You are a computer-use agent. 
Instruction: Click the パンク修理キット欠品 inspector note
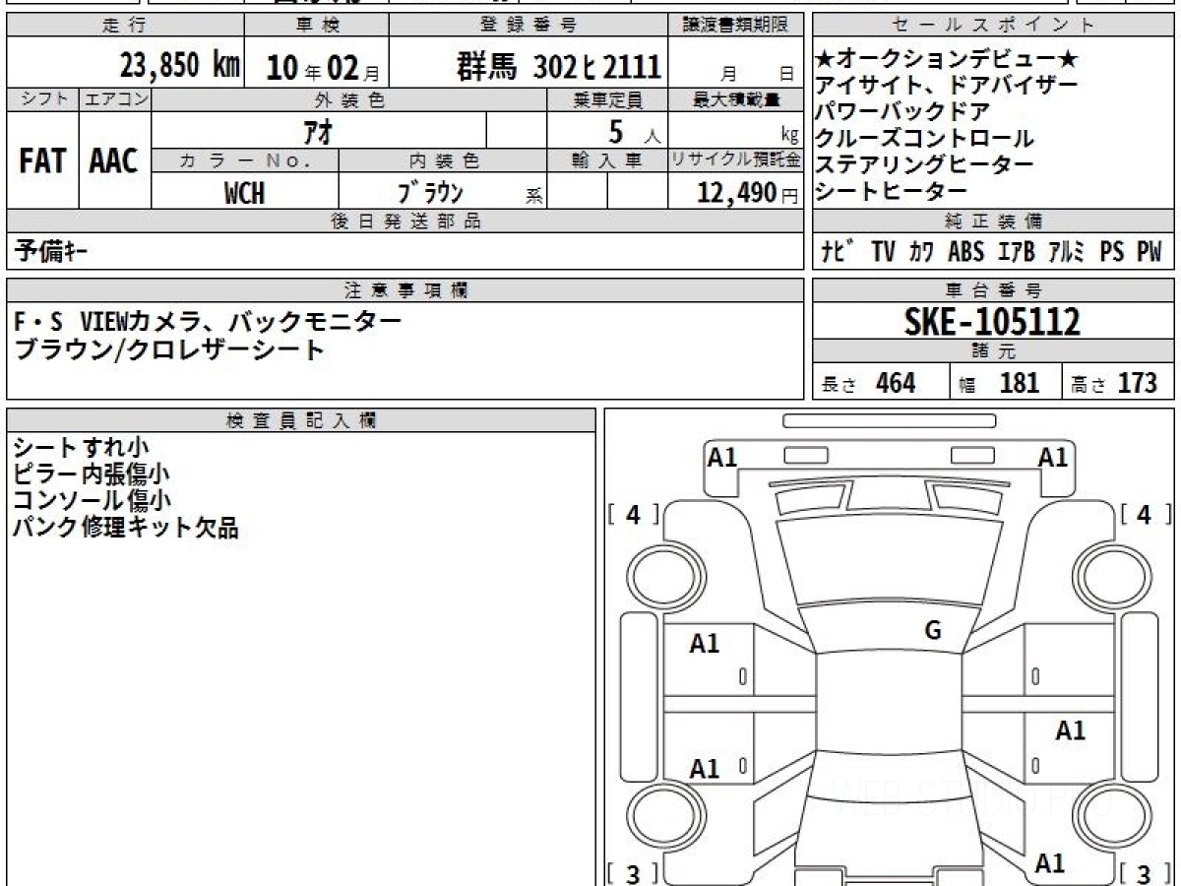[x=126, y=529]
